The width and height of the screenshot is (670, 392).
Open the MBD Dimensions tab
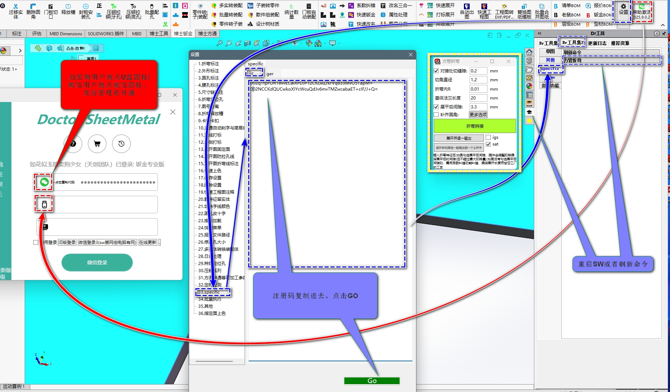66,34
